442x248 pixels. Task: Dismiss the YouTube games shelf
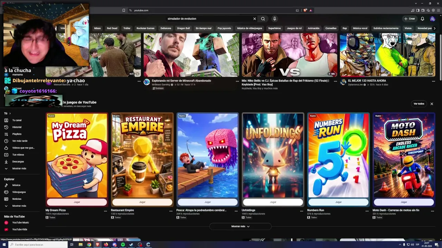point(432,104)
